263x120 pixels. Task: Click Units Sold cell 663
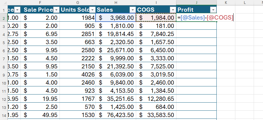click(x=78, y=42)
